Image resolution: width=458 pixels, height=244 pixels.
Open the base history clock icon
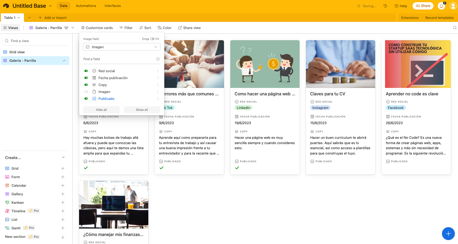pos(385,6)
